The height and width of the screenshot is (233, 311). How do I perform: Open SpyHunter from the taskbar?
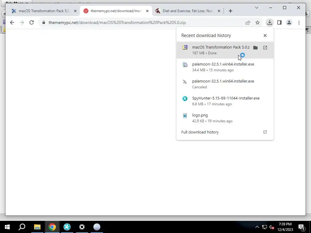[67, 227]
